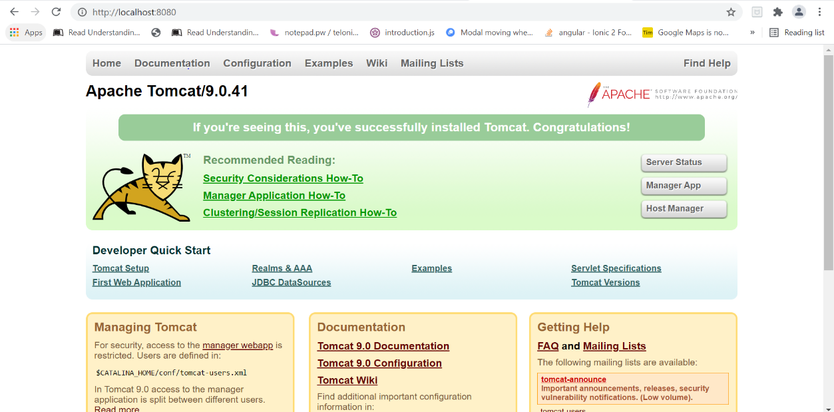
Task: Click the localhost:8080 address bar
Action: (399, 12)
